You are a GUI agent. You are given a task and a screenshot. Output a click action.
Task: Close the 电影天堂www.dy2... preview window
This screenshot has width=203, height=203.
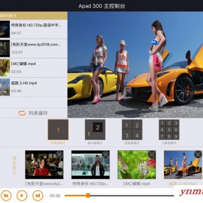pyautogui.click(x=59, y=155)
